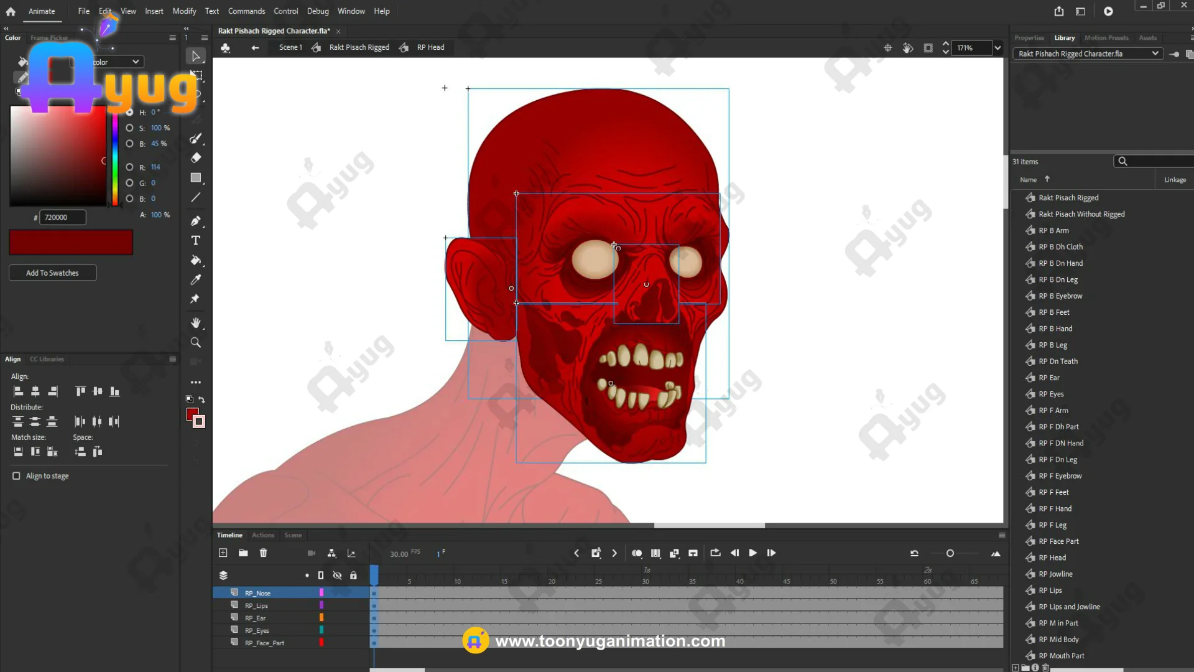Select the Paint Bucket tool
This screenshot has height=672, width=1194.
pyautogui.click(x=195, y=260)
